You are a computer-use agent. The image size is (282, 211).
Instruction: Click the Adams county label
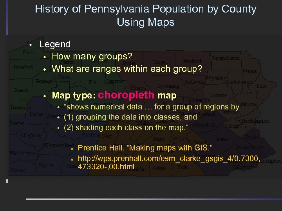[159, 168]
